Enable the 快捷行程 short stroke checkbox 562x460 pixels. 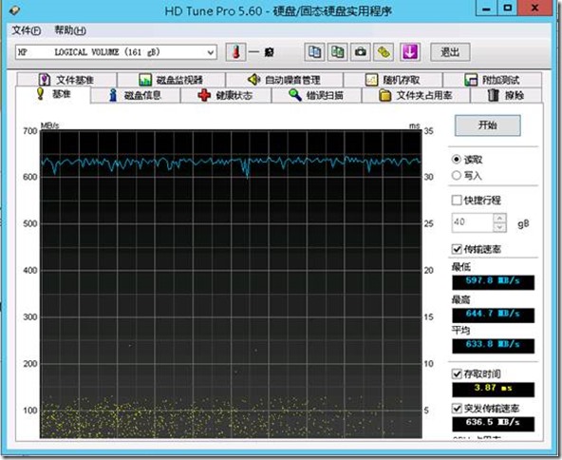click(457, 201)
